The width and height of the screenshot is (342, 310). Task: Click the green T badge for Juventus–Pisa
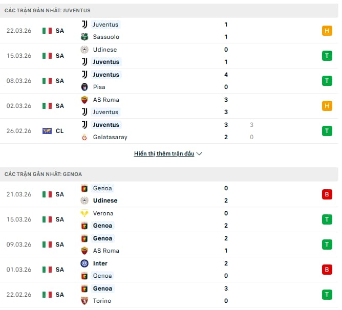(328, 81)
